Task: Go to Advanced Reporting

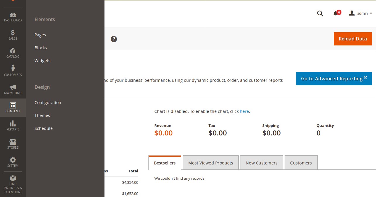Action: pos(334,79)
